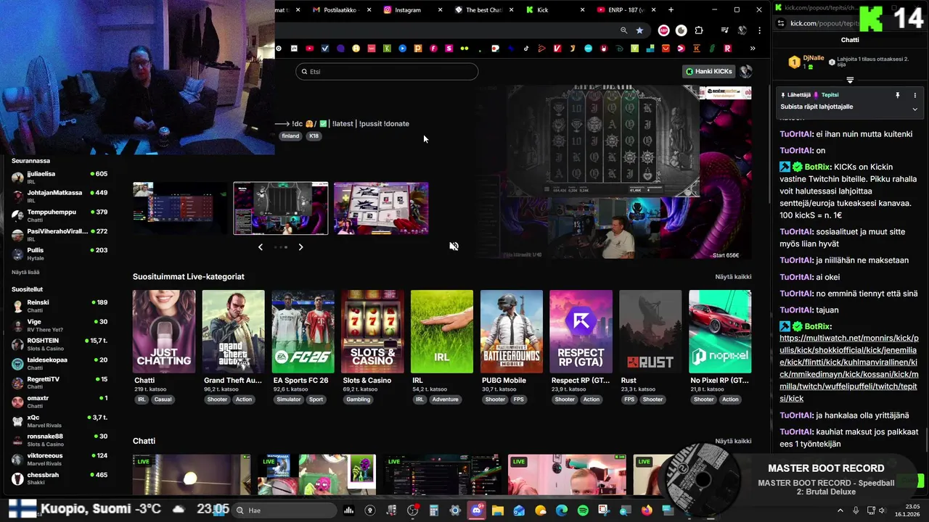Switch to The best Chat browser tab
Viewport: 929px width, 522px height.
point(483,10)
